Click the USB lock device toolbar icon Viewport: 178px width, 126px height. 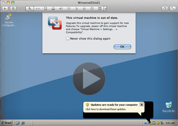(x=84, y=9)
